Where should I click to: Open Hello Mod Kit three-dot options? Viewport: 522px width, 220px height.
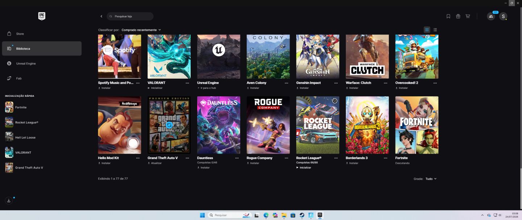pyautogui.click(x=138, y=158)
